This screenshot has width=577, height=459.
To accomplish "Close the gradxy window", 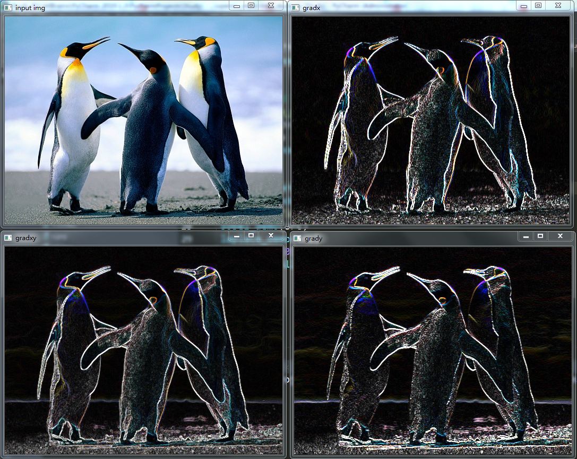I will tap(271, 235).
